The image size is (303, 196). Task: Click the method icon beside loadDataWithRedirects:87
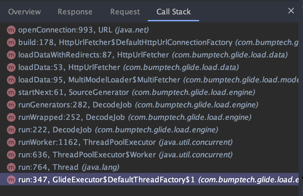[11, 55]
